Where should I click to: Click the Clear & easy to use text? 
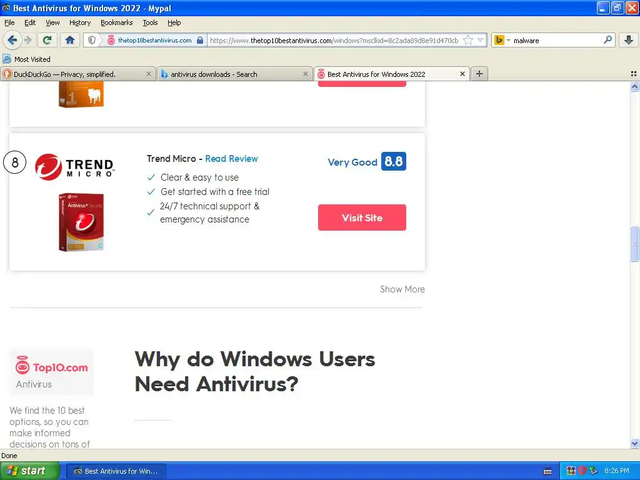pos(199,177)
